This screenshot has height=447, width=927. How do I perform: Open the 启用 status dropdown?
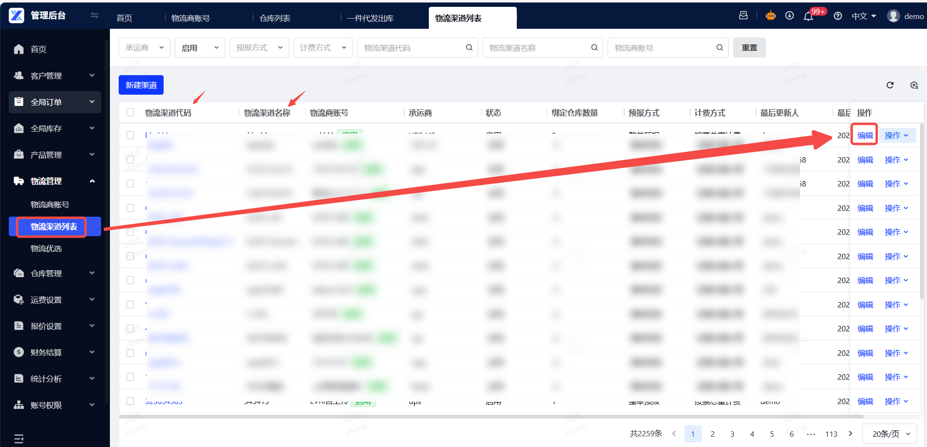point(200,47)
